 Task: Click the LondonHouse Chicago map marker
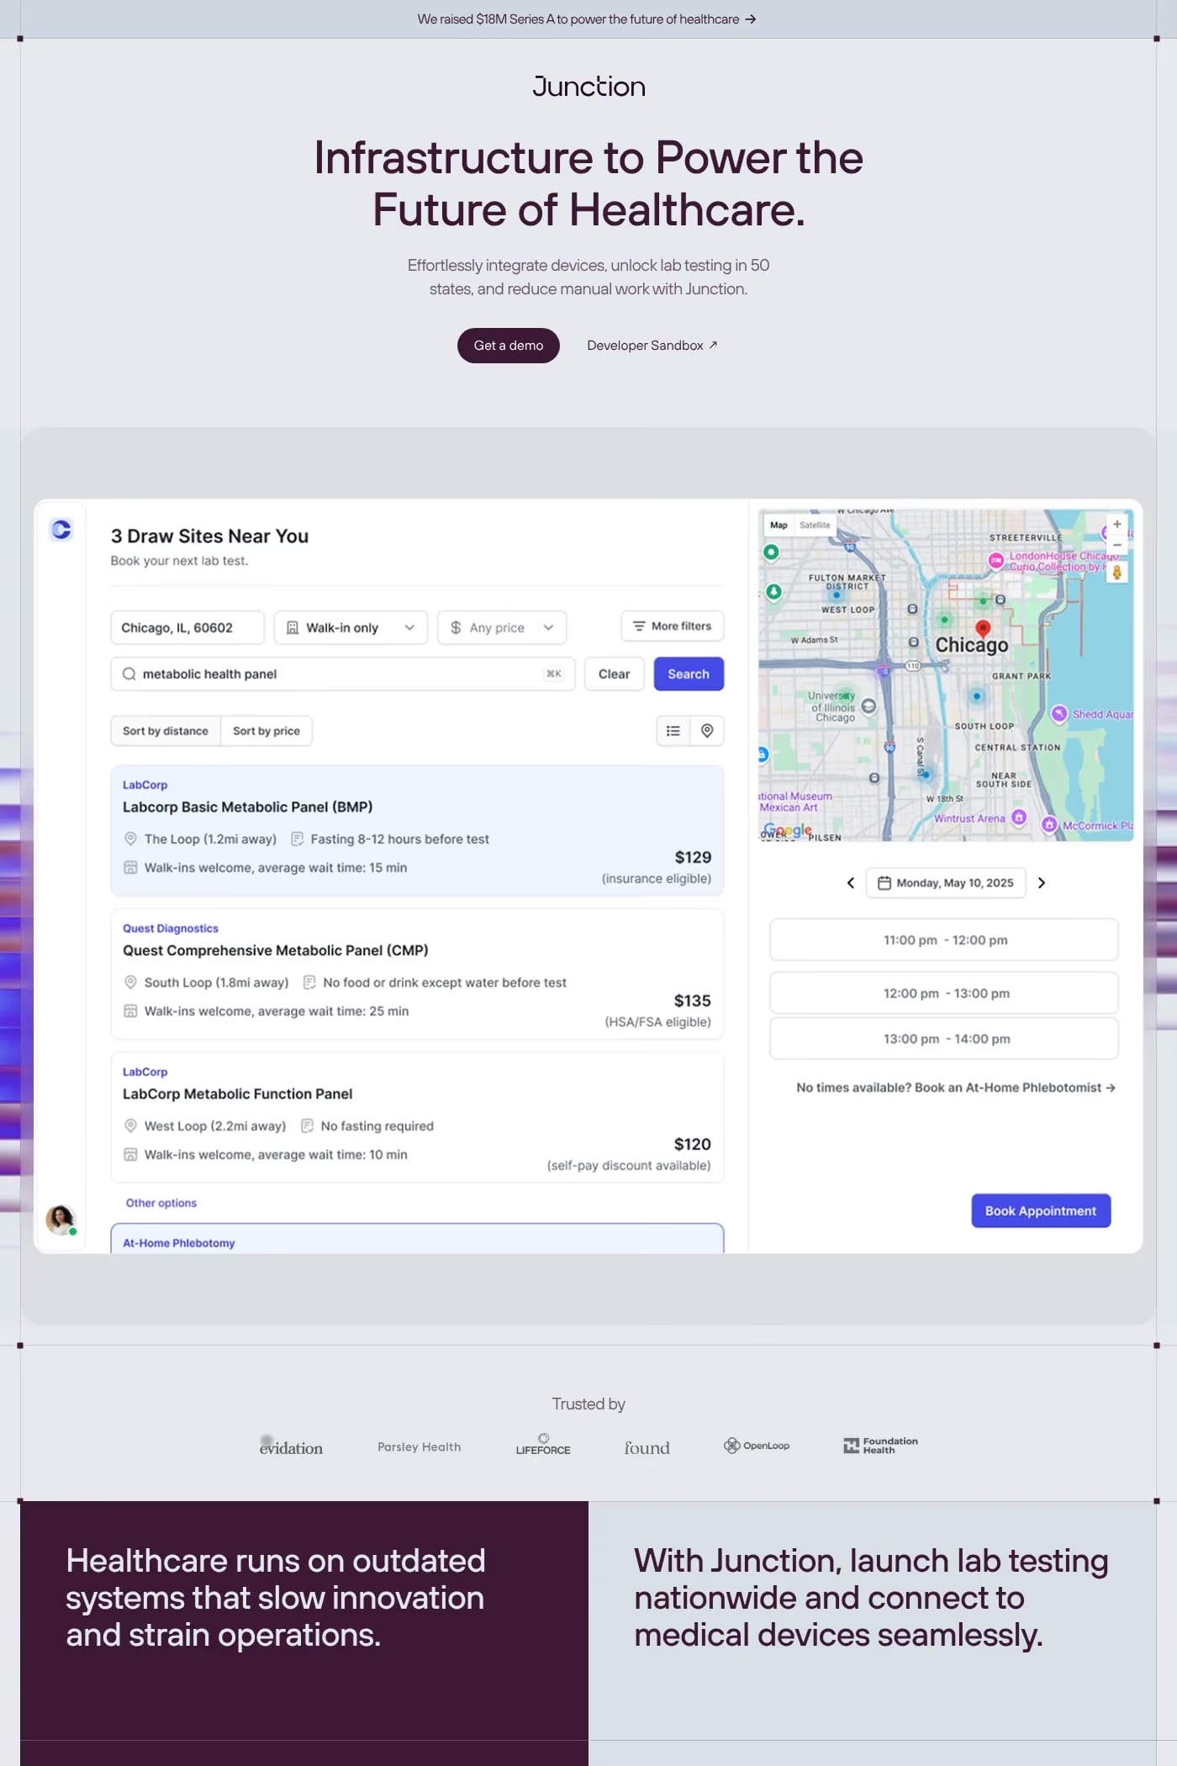[996, 561]
